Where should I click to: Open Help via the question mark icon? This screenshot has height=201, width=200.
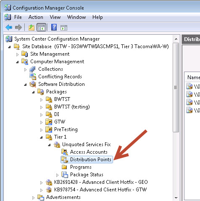54,27
